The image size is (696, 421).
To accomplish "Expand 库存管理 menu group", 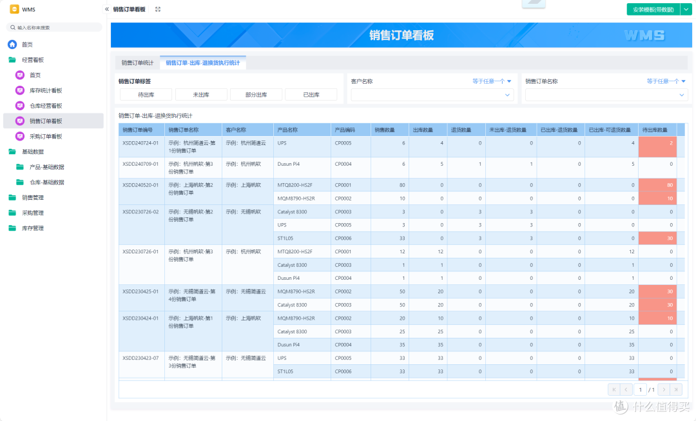I will point(33,228).
